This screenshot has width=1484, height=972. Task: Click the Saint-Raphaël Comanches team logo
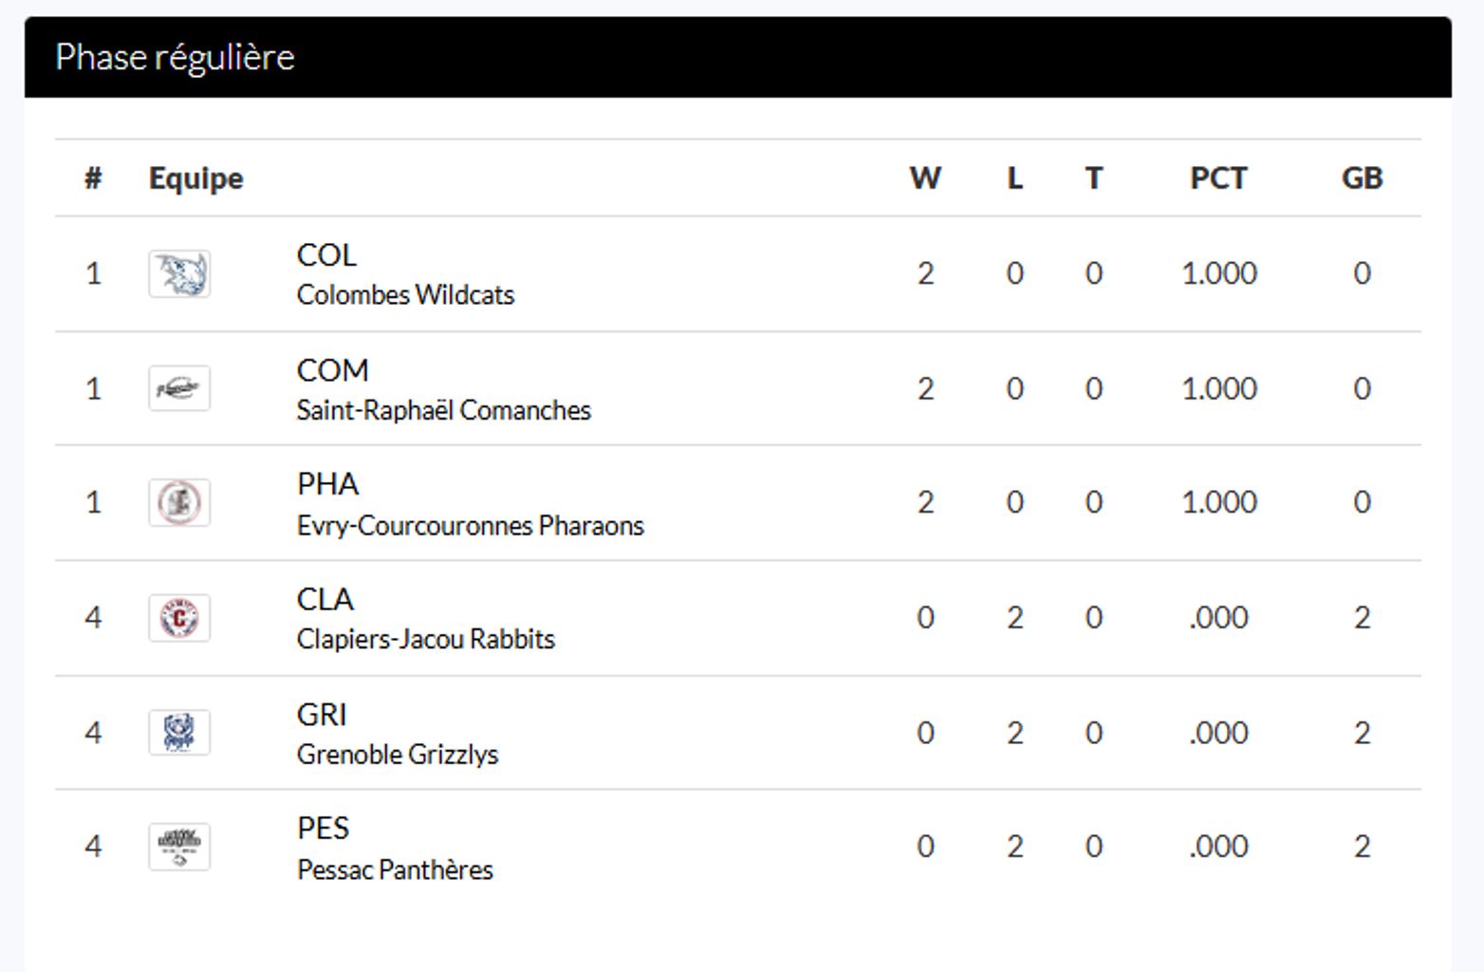[x=179, y=388]
